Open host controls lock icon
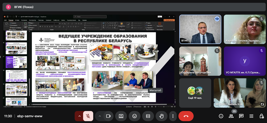The image size is (267, 123). (x=261, y=116)
